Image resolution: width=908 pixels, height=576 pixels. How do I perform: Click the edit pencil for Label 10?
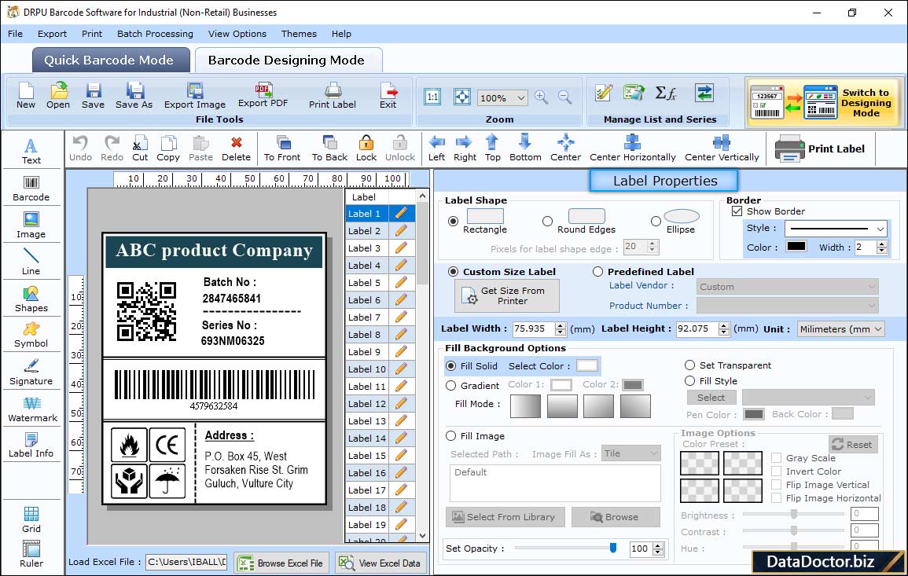401,369
